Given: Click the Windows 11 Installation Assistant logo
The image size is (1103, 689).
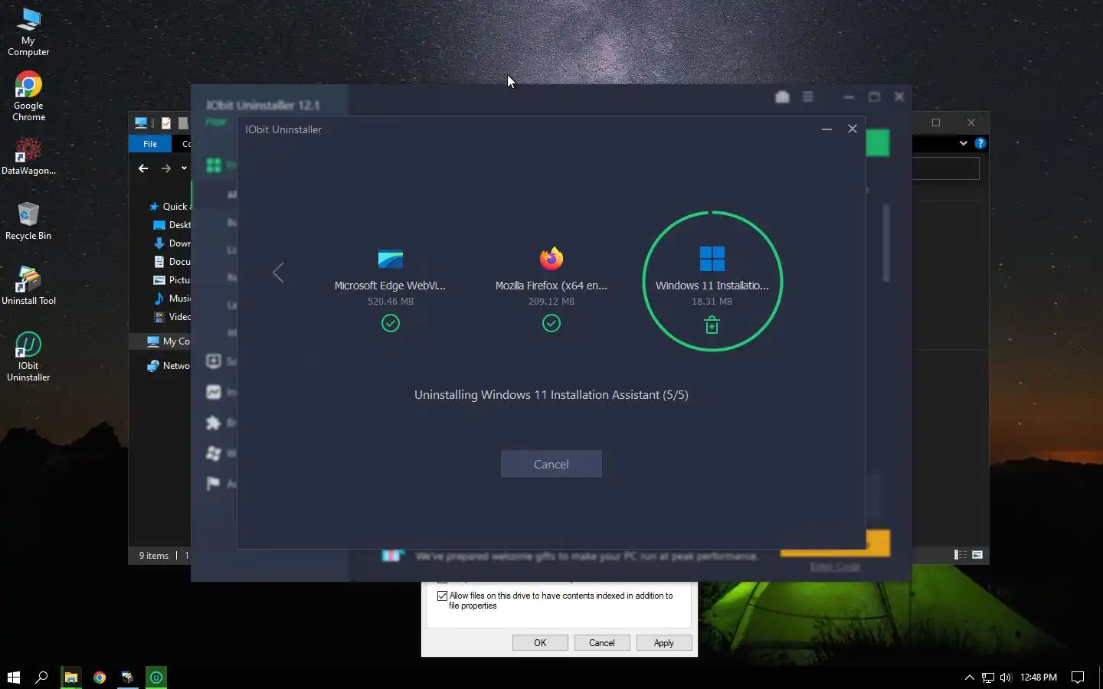Looking at the screenshot, I should 712,259.
